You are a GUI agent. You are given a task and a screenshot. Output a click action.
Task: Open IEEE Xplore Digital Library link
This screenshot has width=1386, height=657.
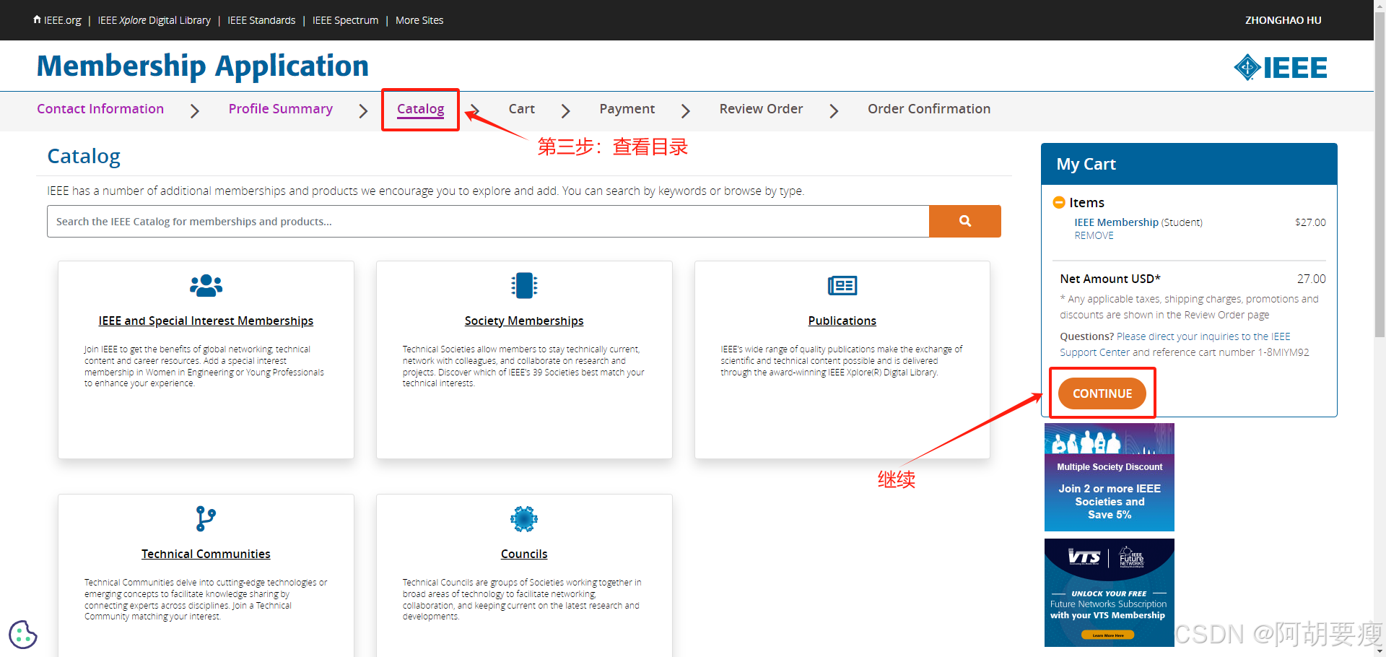click(154, 20)
